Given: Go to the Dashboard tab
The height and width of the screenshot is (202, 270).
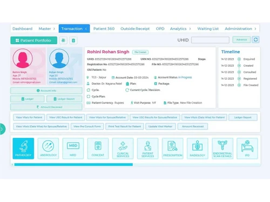Looking at the screenshot, I should click(x=23, y=29).
